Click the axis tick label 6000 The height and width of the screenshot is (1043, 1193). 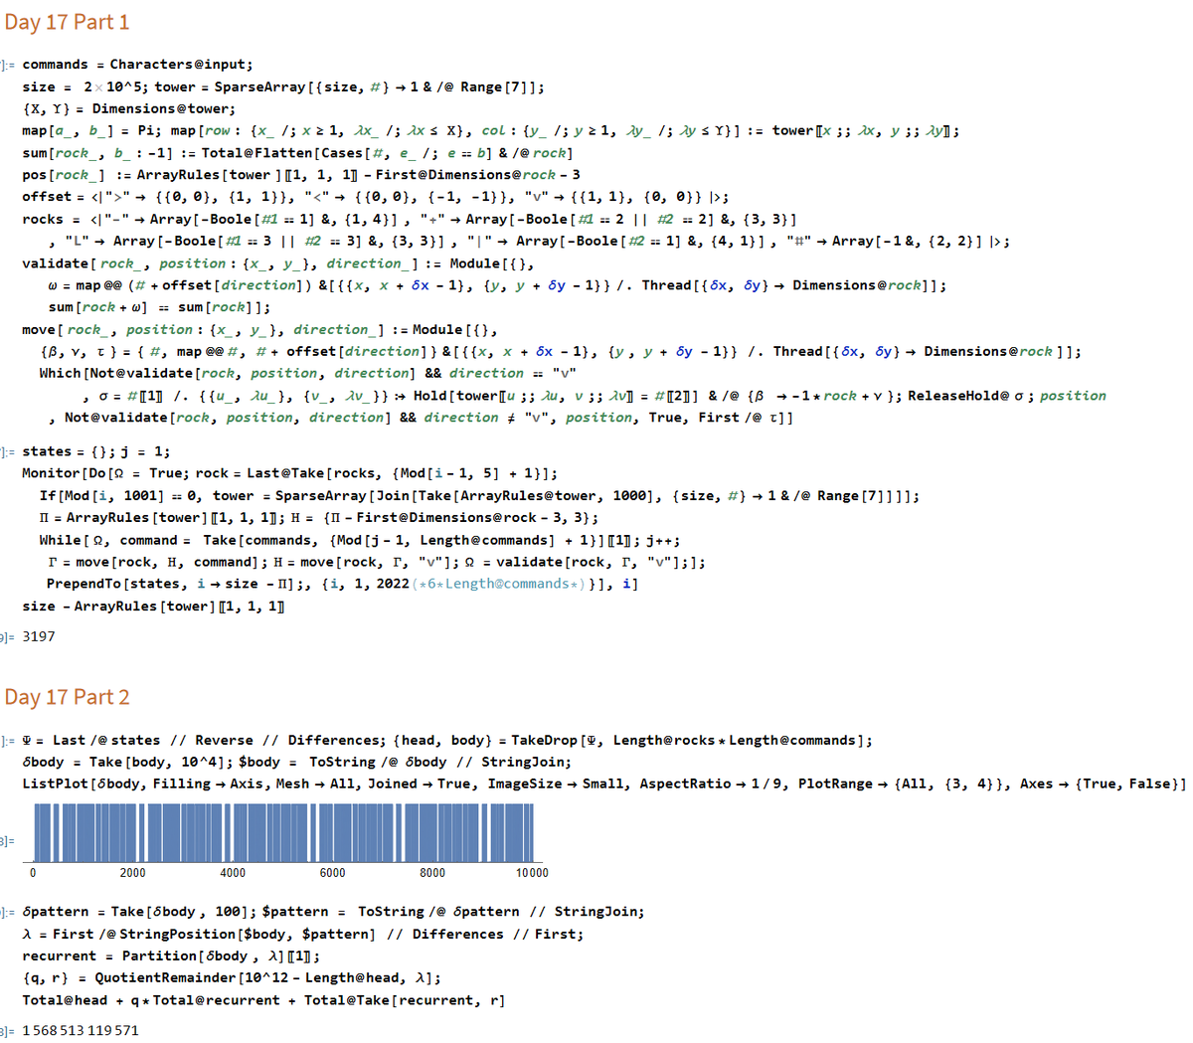coord(332,873)
